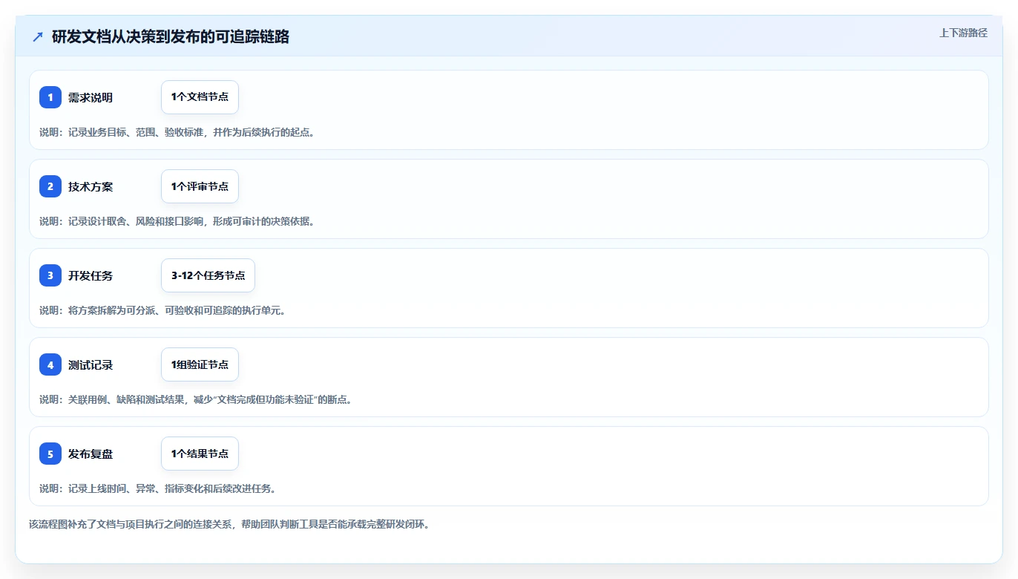
Task: Click description starting 将方案拆解
Action: coord(162,310)
